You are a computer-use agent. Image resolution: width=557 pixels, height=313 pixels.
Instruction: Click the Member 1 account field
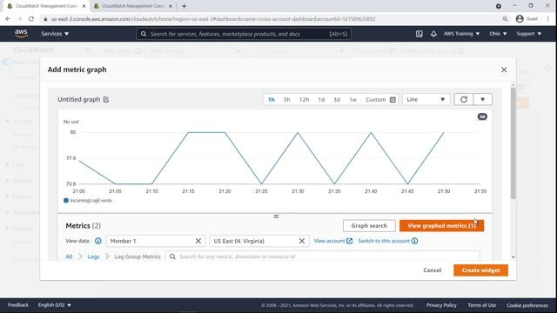(156, 241)
